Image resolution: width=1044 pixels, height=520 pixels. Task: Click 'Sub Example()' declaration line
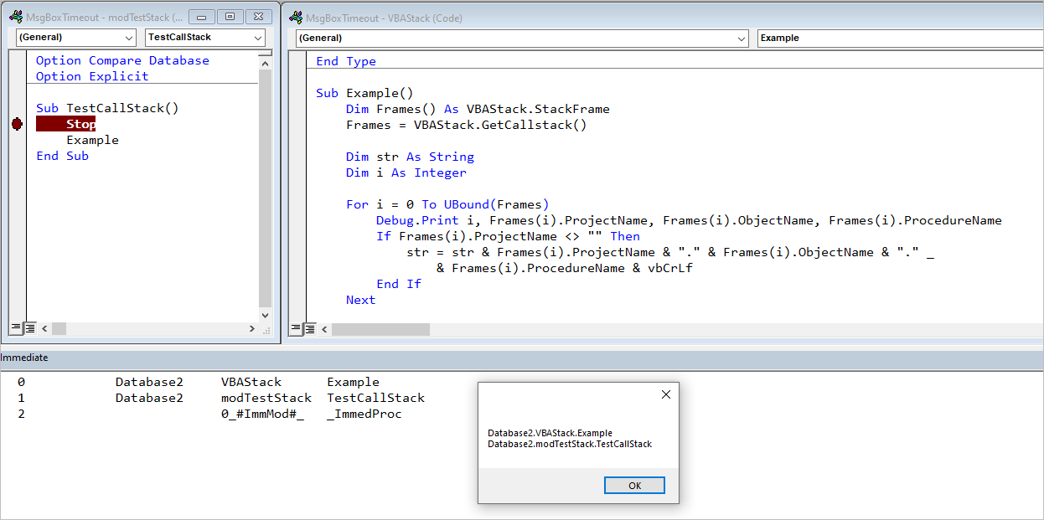pyautogui.click(x=364, y=93)
